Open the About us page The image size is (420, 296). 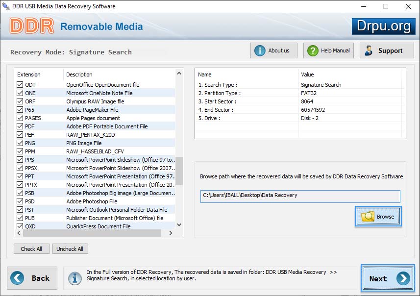click(274, 50)
